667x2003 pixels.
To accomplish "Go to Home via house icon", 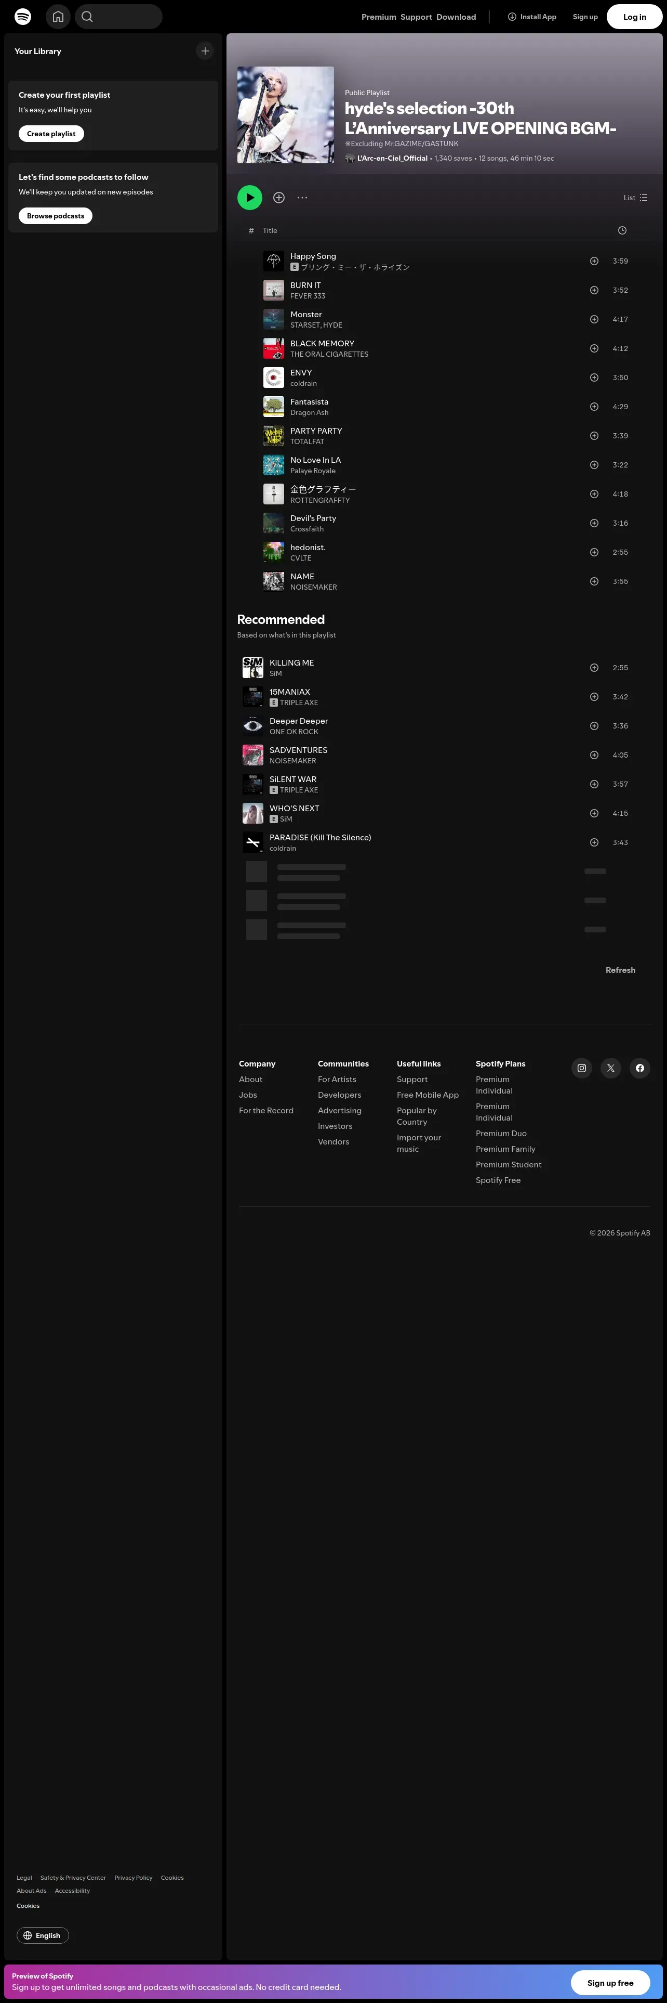I will (58, 16).
